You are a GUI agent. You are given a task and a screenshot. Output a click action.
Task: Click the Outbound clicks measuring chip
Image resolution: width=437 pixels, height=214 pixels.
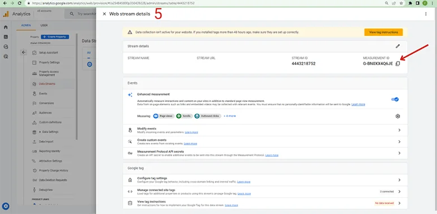(208, 116)
